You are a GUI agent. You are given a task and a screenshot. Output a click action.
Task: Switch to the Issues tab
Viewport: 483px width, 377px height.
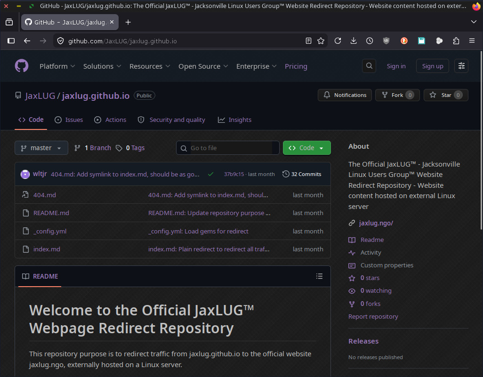click(x=69, y=120)
